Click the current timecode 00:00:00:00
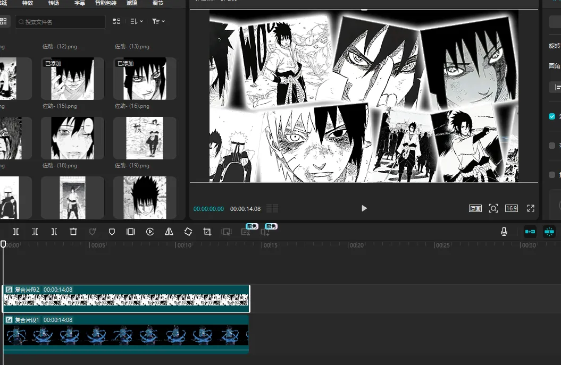This screenshot has height=365, width=561. coord(208,209)
